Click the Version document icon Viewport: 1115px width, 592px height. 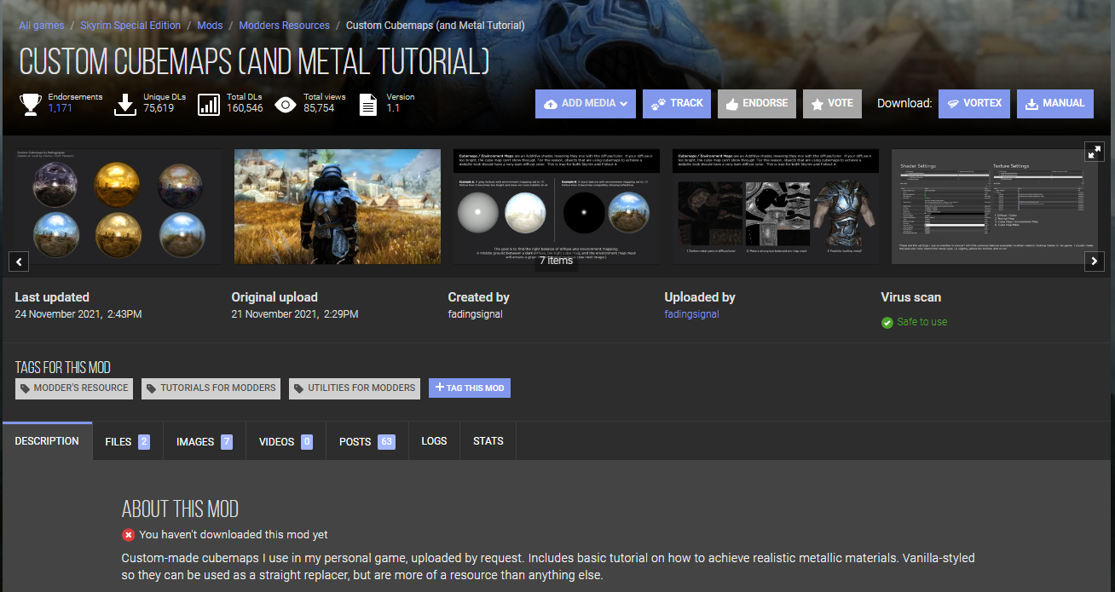click(367, 104)
